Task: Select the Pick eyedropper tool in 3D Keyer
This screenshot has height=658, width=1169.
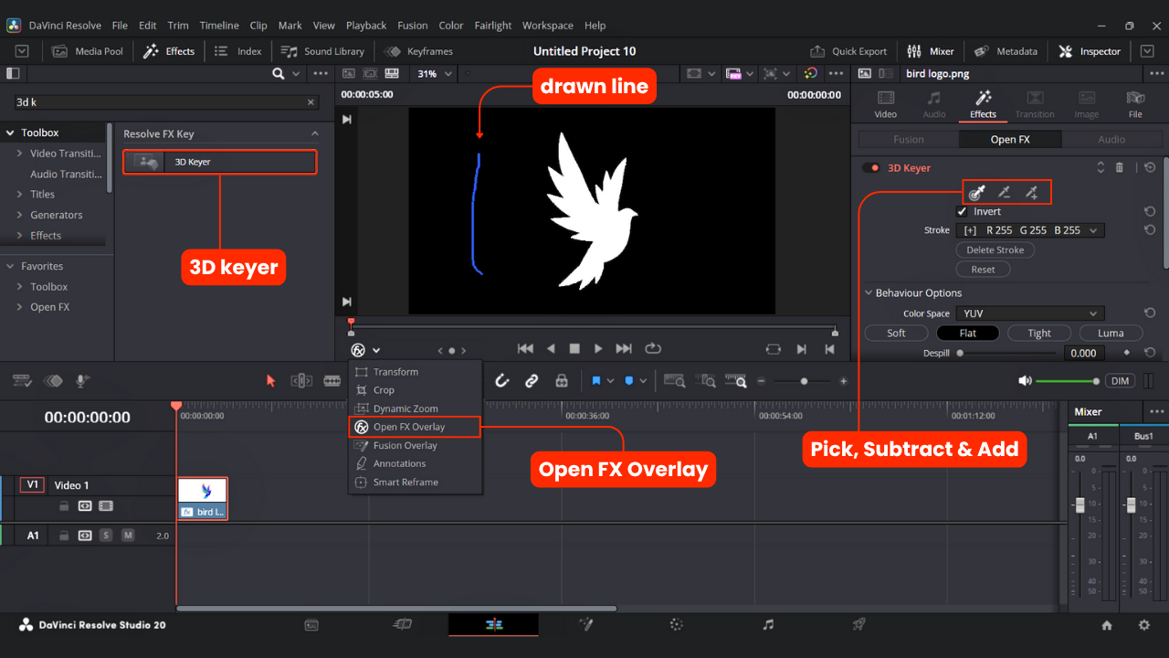Action: (x=976, y=192)
